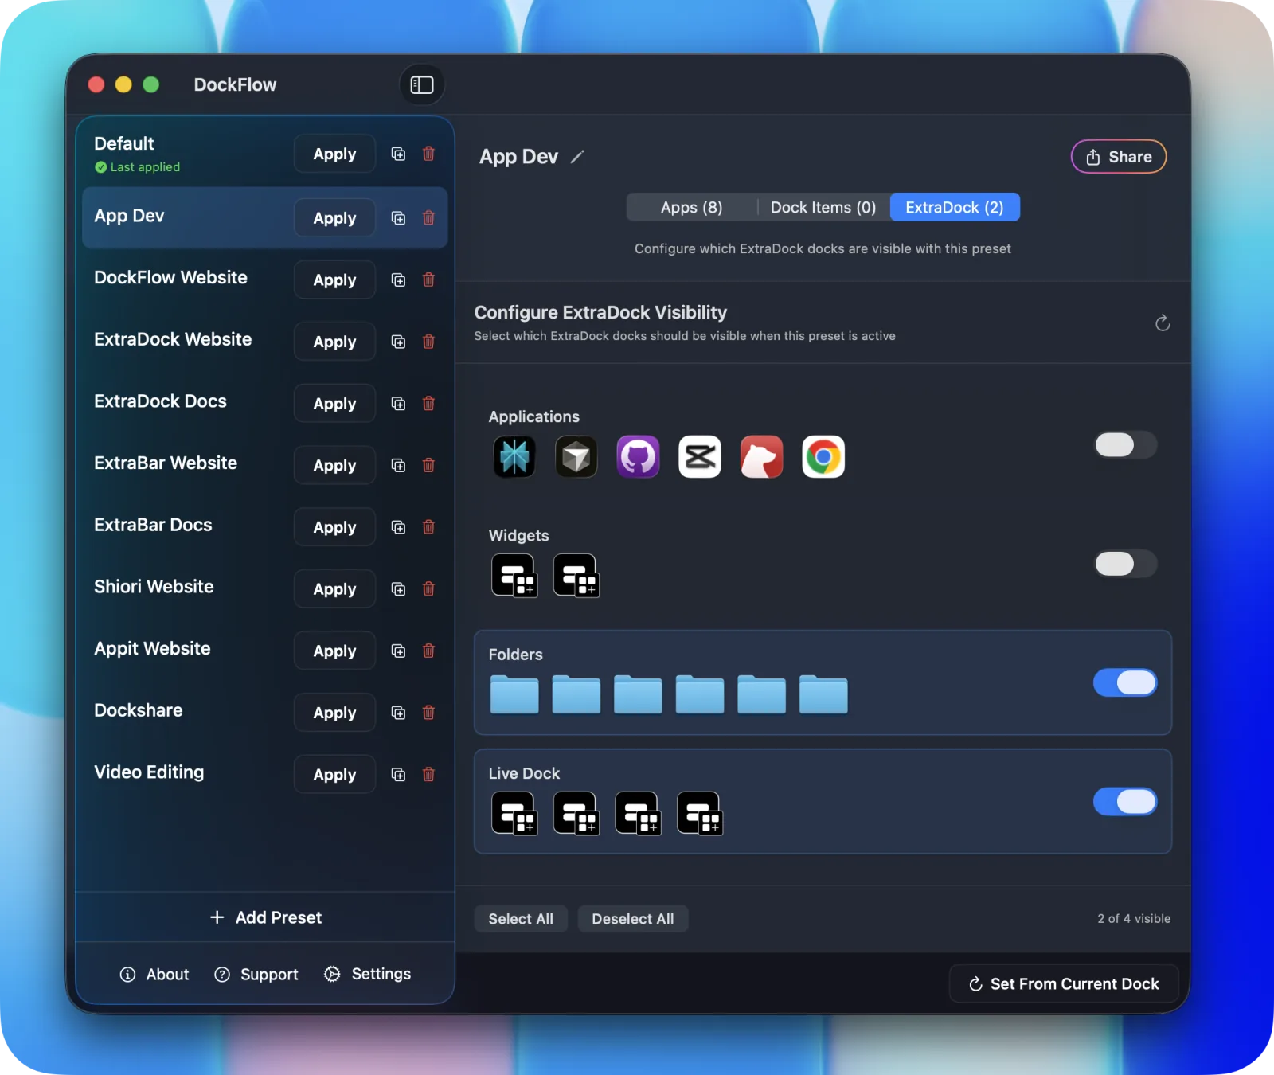Add a new preset
Screen dimensions: 1274x1075
coord(265,917)
